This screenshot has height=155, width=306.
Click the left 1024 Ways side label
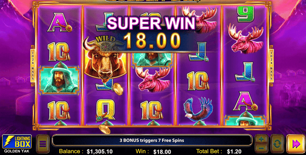click(33, 65)
